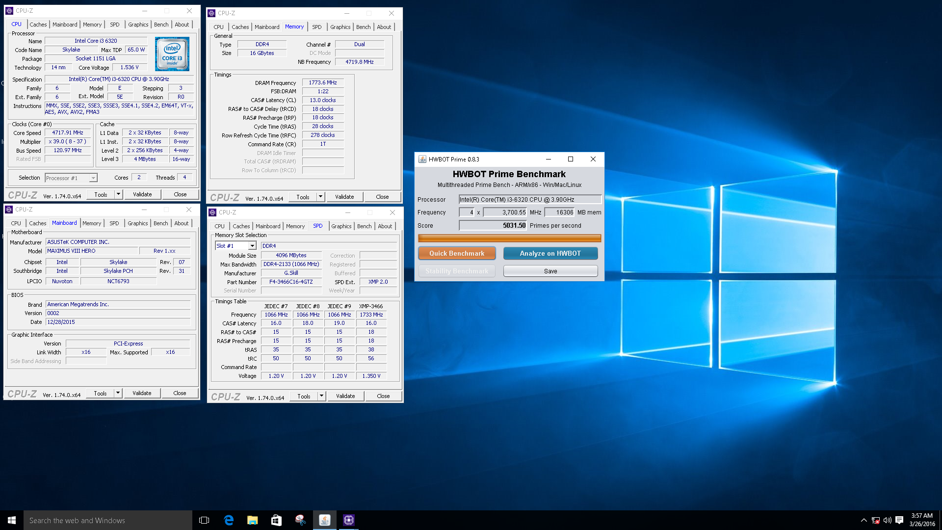This screenshot has width=942, height=530.
Task: Expand Tools dropdown arrow in Memory window
Action: [x=320, y=197]
